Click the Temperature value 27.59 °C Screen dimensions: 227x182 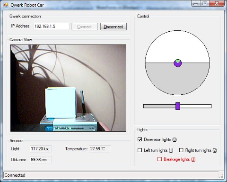click(x=100, y=149)
